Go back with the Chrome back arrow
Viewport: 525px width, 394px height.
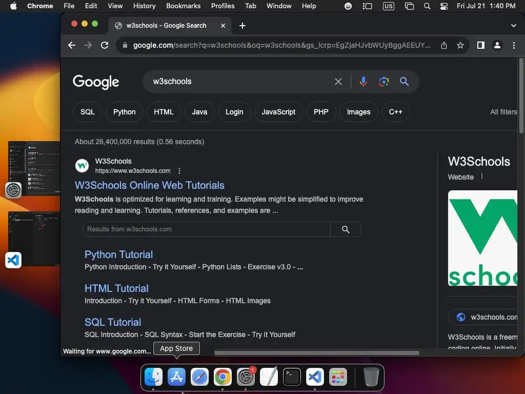click(x=72, y=45)
